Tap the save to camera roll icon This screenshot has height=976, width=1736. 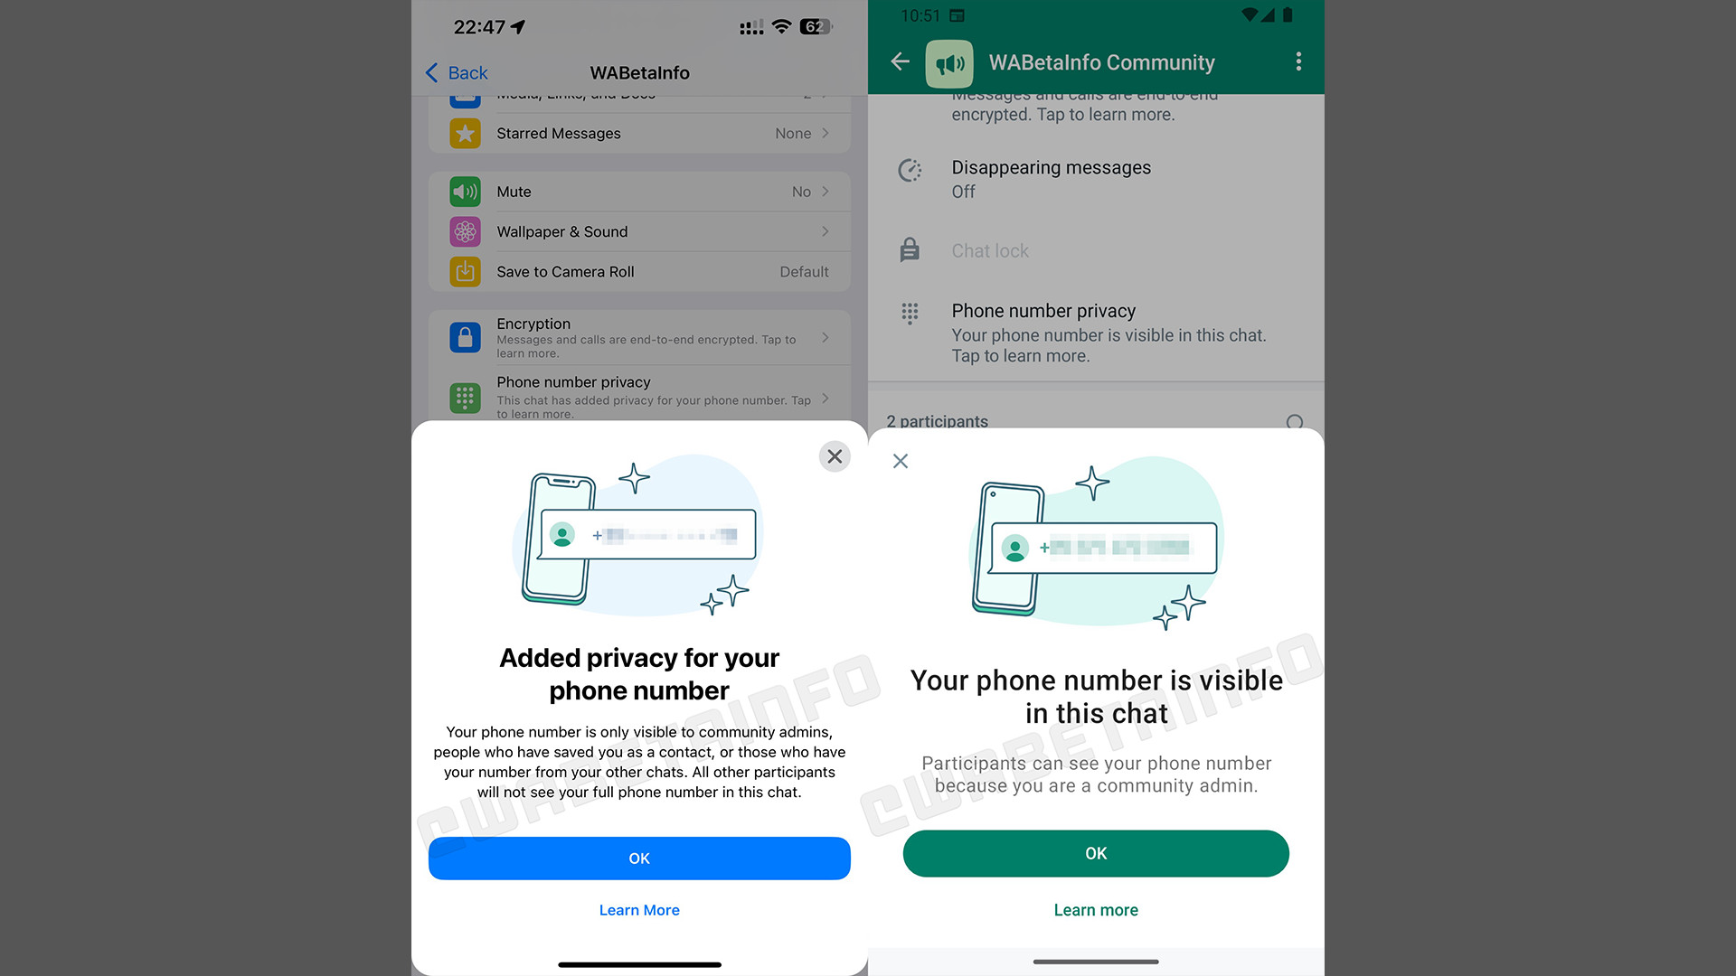click(x=467, y=270)
